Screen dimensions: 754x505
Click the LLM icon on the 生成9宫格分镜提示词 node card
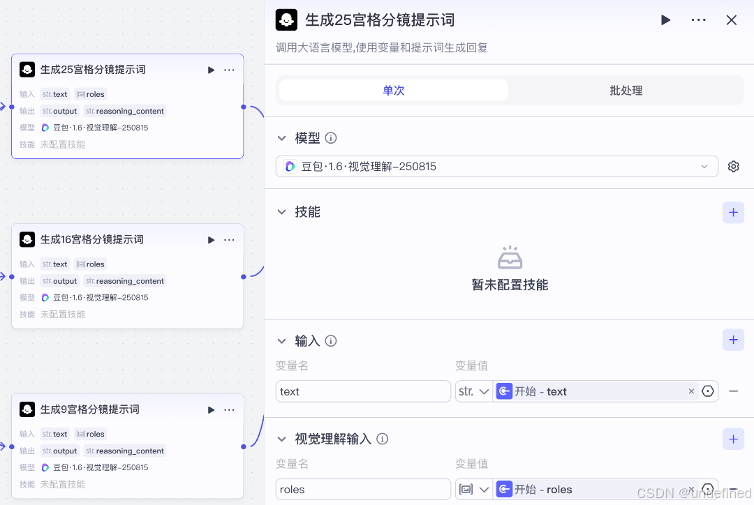pyautogui.click(x=27, y=409)
